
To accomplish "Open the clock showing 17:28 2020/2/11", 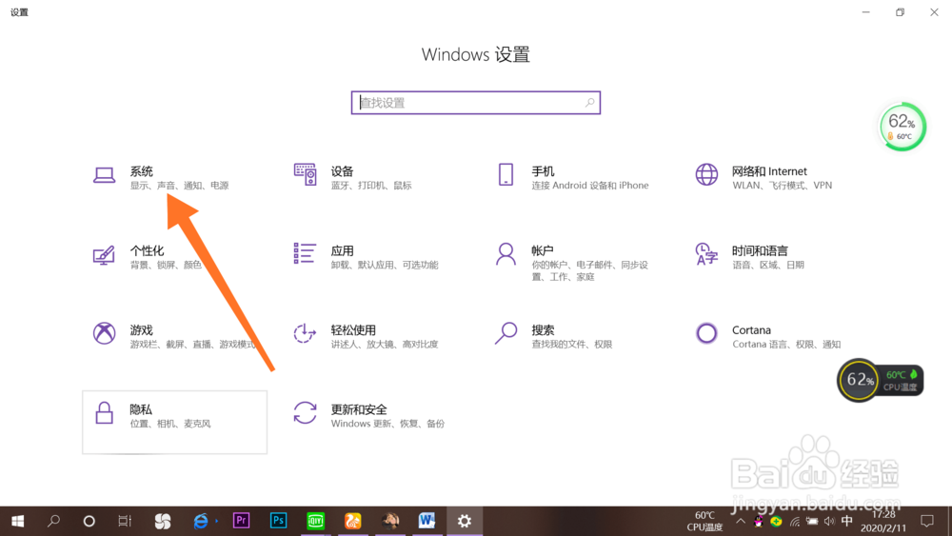I will tap(883, 521).
